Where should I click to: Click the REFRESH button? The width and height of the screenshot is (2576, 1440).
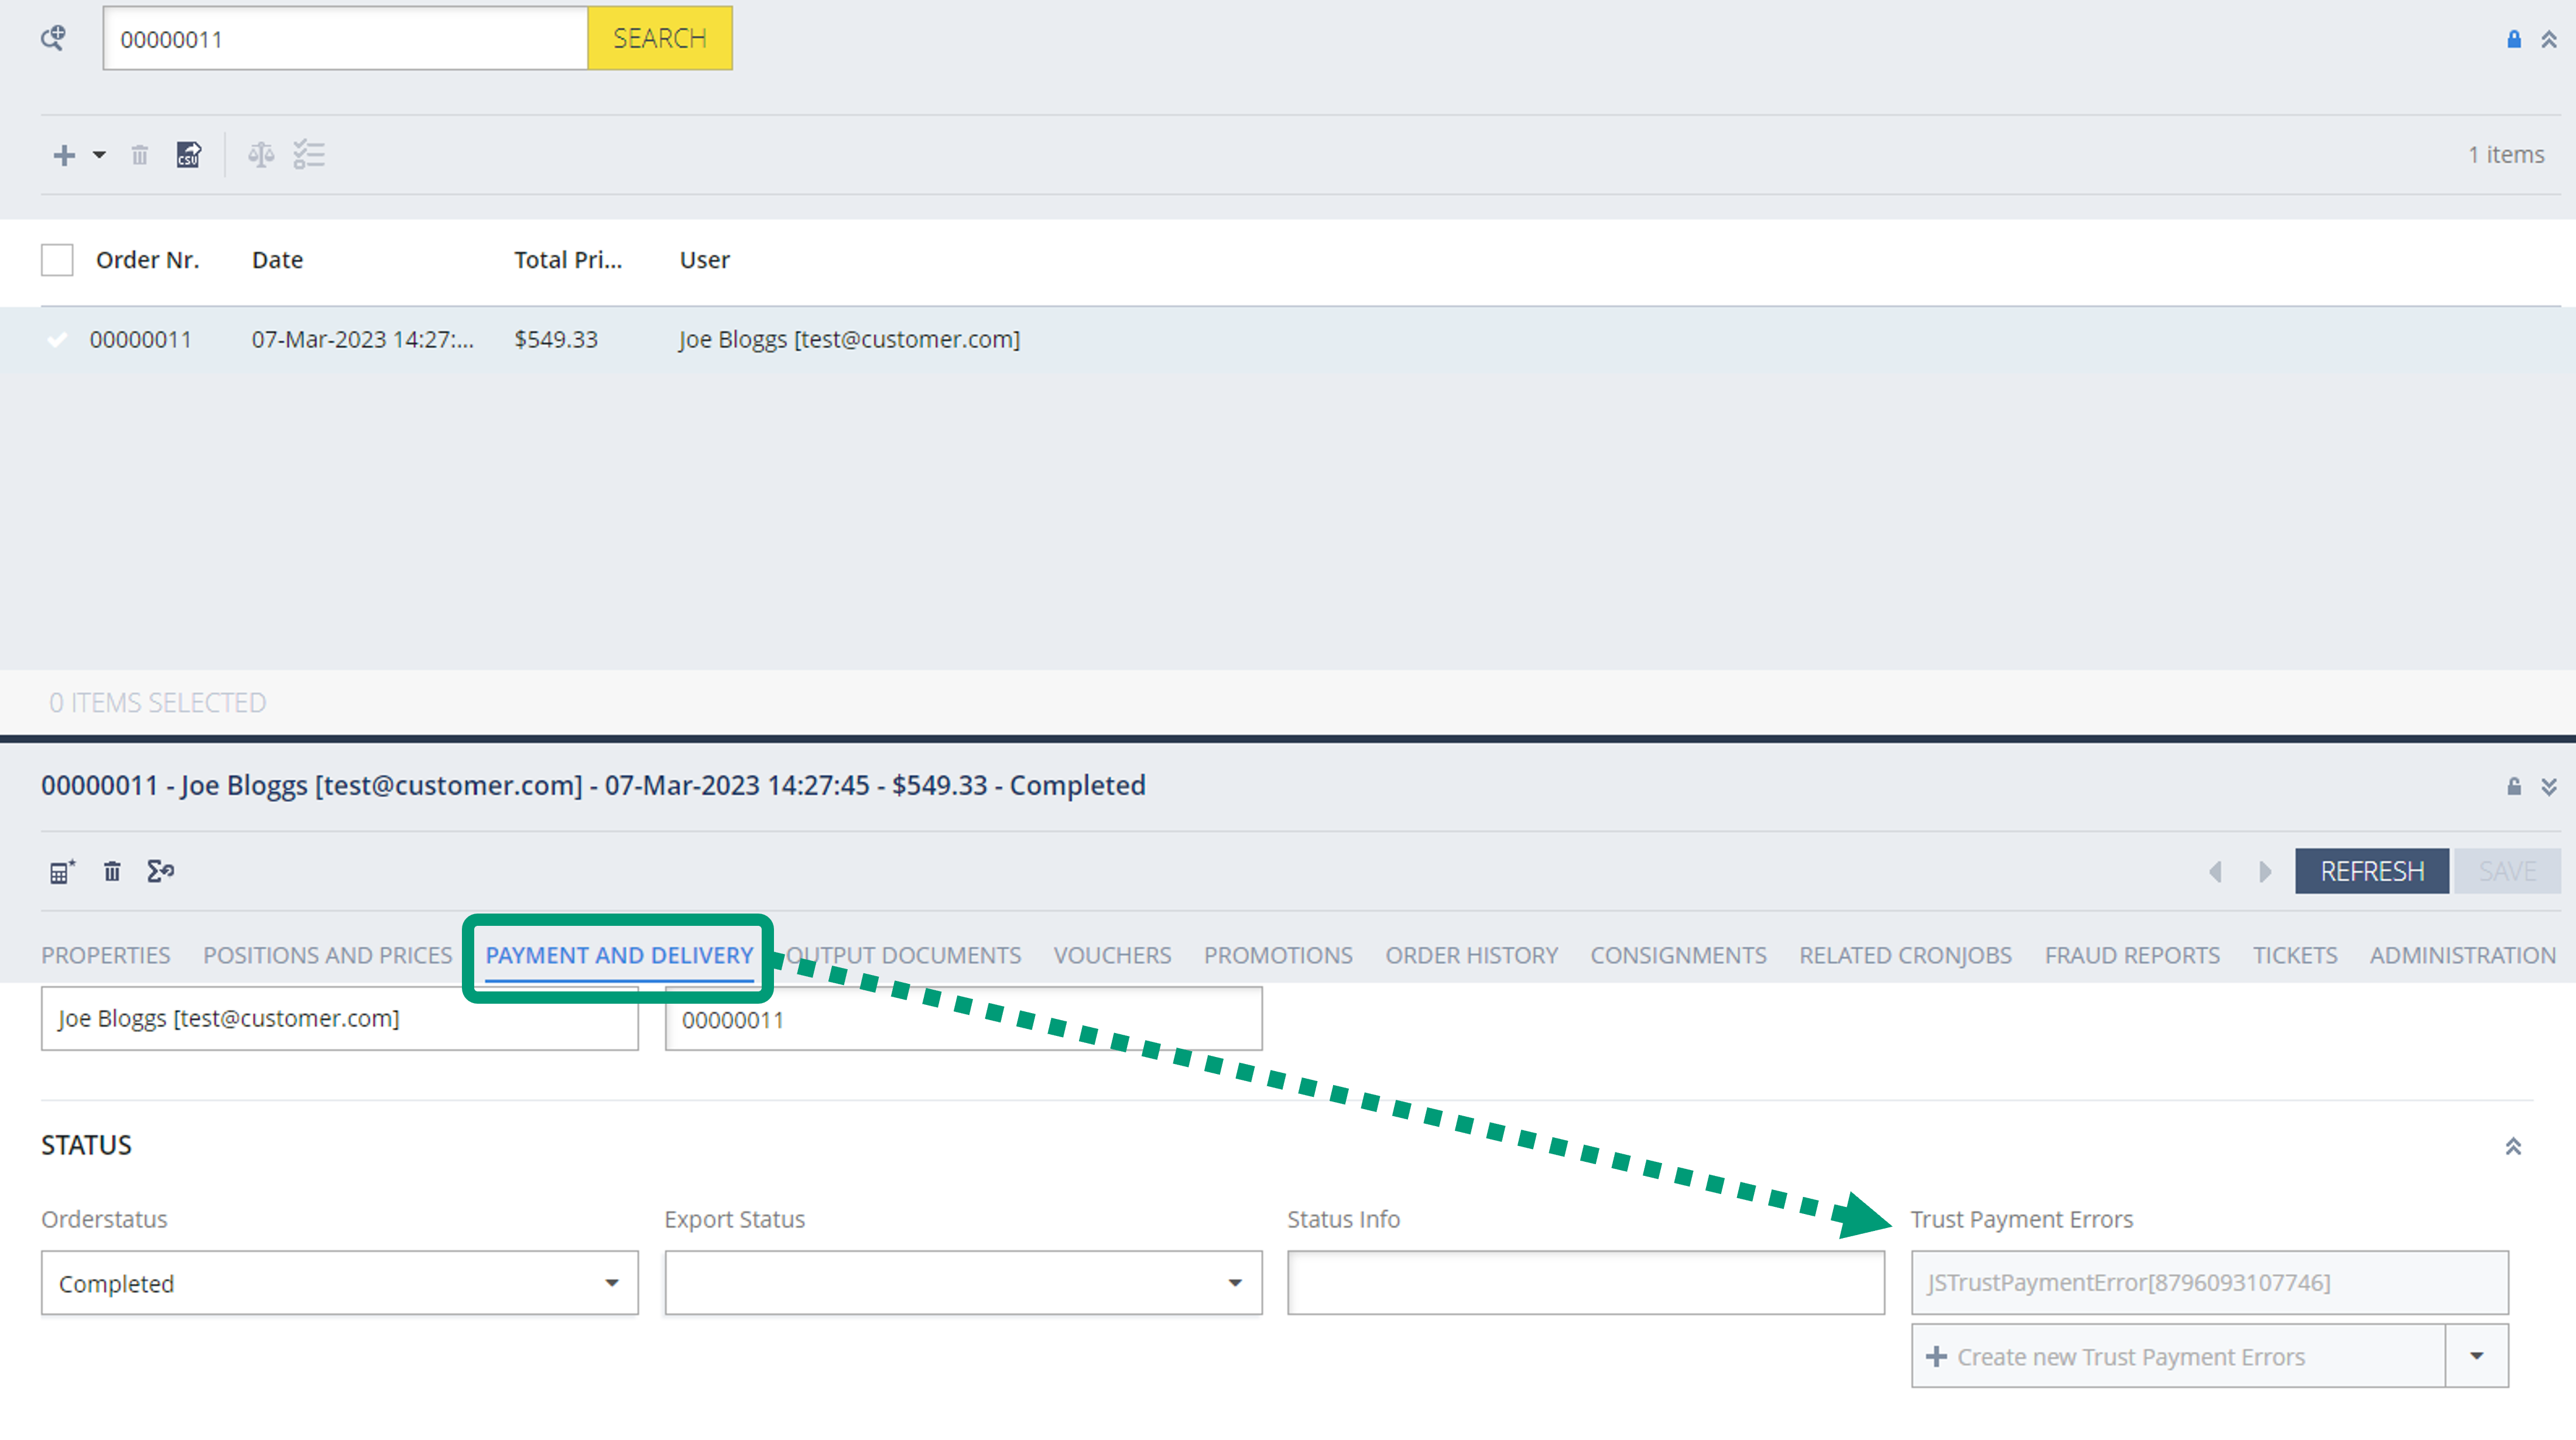pos(2371,871)
